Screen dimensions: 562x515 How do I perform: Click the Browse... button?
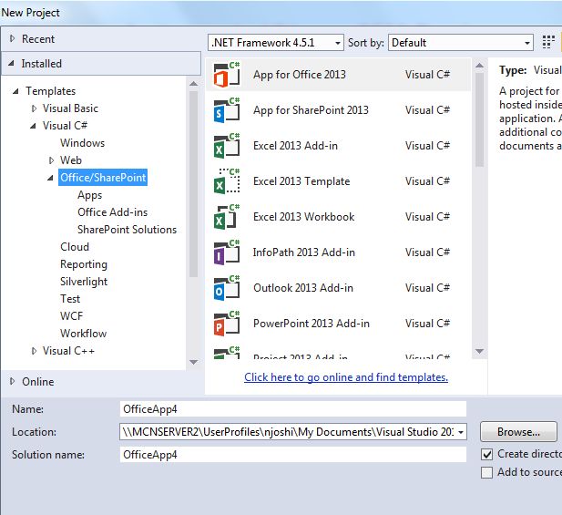[x=518, y=432]
